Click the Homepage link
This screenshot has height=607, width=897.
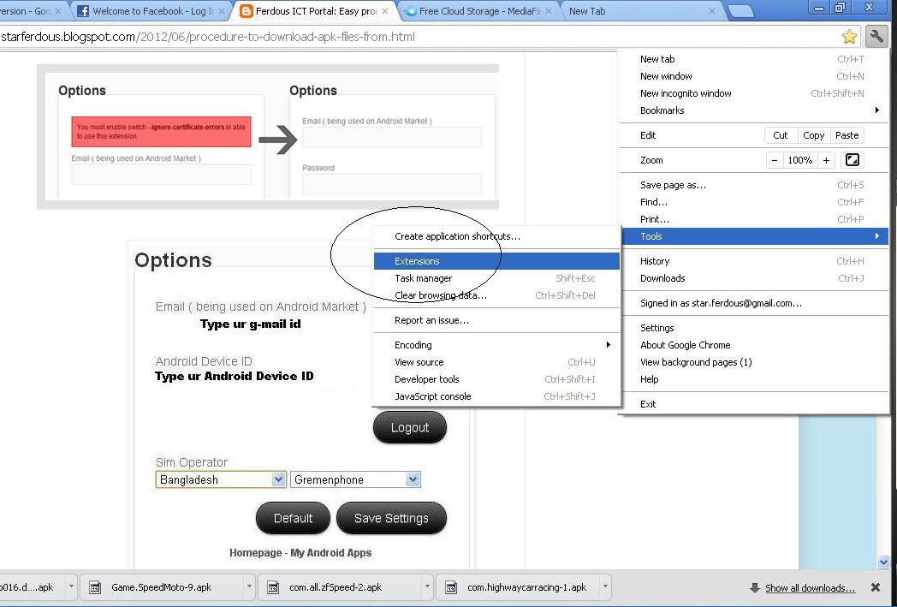256,553
